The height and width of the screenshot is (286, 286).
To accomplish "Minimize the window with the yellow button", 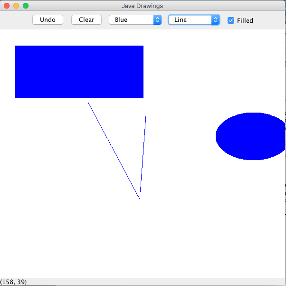I will (x=16, y=6).
